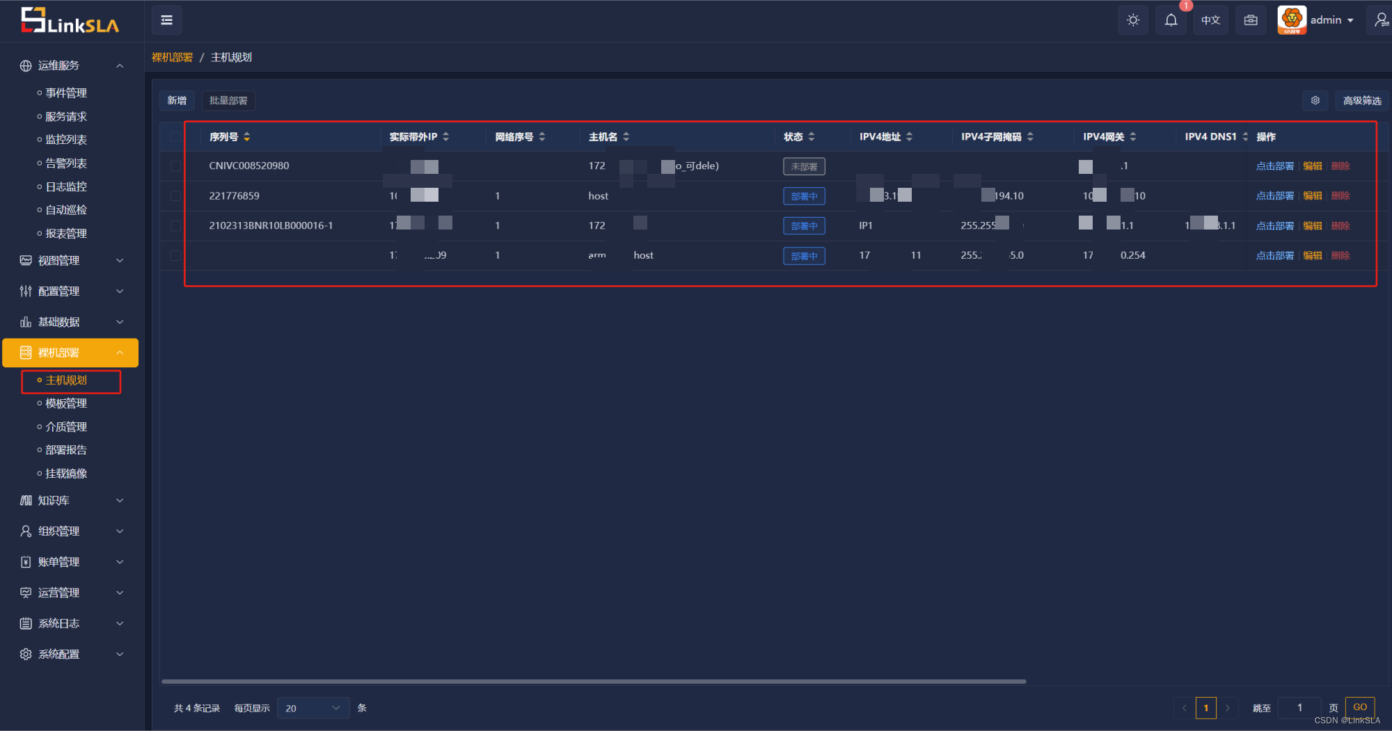Viewport: 1392px width, 731px height.
Task: Click the horizontal table scrollbar
Action: coord(594,682)
